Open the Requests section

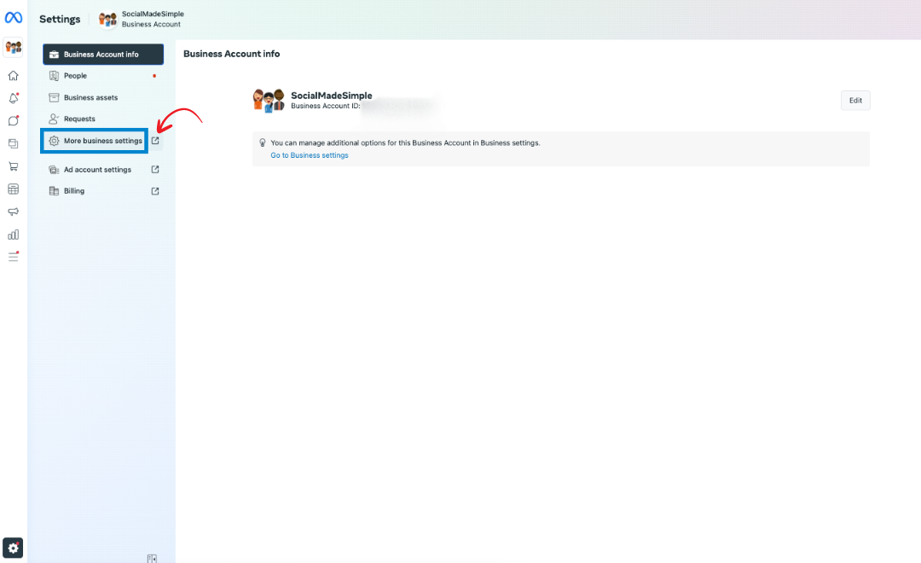click(x=103, y=119)
